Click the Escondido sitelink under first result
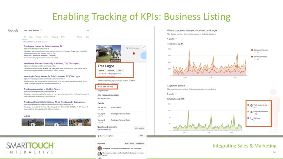This screenshot has height=159, width=283. coord(52,56)
